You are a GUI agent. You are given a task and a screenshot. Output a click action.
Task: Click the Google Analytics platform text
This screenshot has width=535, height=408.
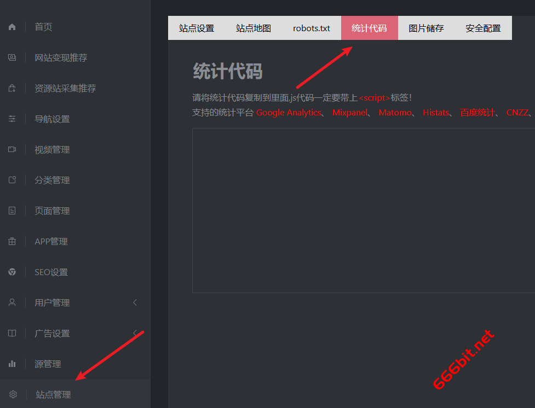pyautogui.click(x=289, y=113)
